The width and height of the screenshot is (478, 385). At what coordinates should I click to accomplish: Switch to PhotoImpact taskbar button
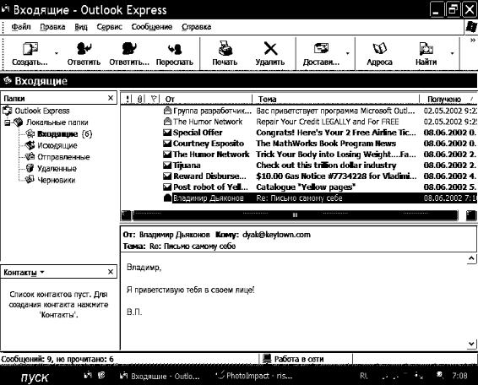click(x=254, y=376)
